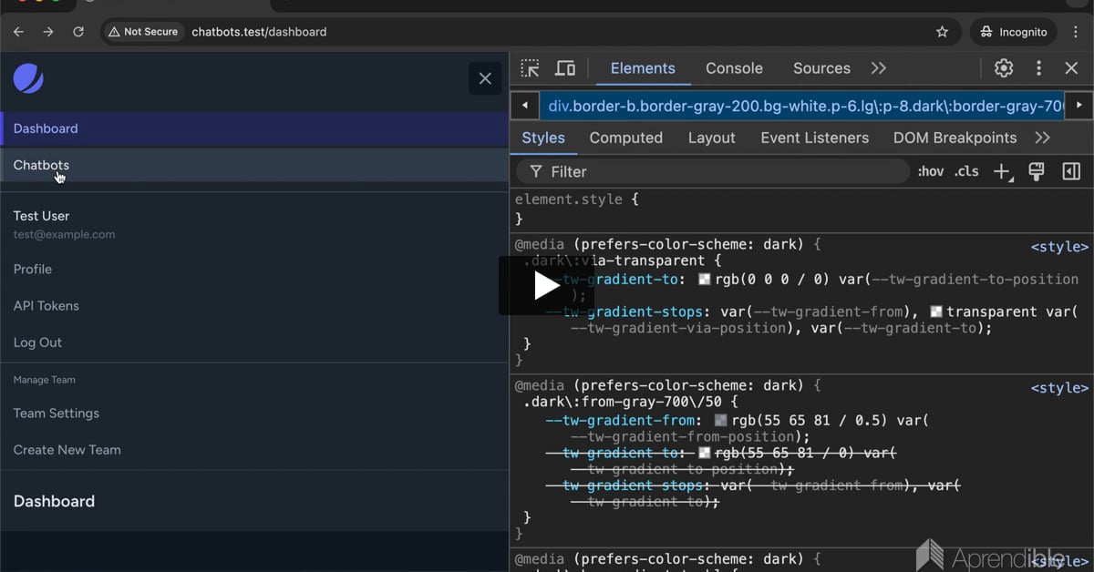Bookmark this page with the star icon
1094x572 pixels.
coord(942,32)
